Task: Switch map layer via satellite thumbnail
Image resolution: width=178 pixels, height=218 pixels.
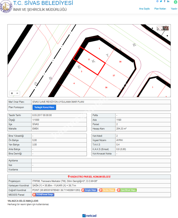Action: pos(163,28)
